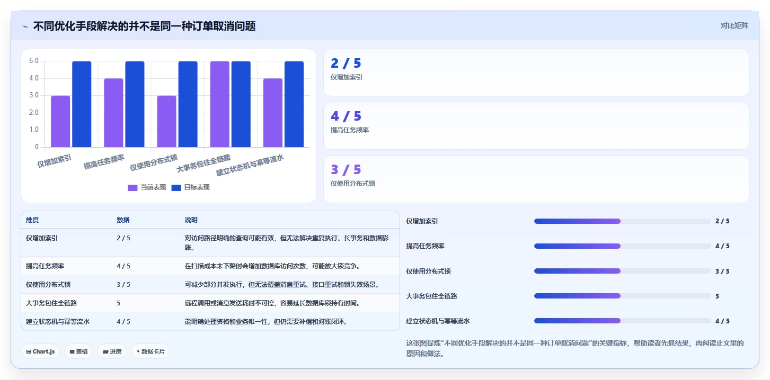Click the 仅使用分布式锁 progress bar
The height and width of the screenshot is (380, 770).
coord(622,271)
